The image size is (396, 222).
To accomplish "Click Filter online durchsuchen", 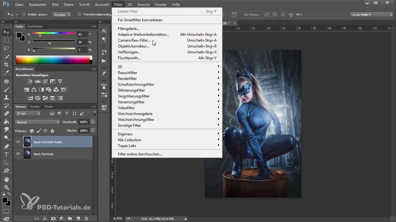I will (x=167, y=154).
